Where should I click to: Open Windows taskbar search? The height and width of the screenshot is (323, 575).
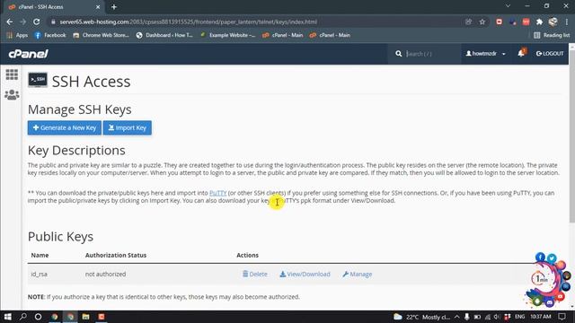click(x=23, y=317)
